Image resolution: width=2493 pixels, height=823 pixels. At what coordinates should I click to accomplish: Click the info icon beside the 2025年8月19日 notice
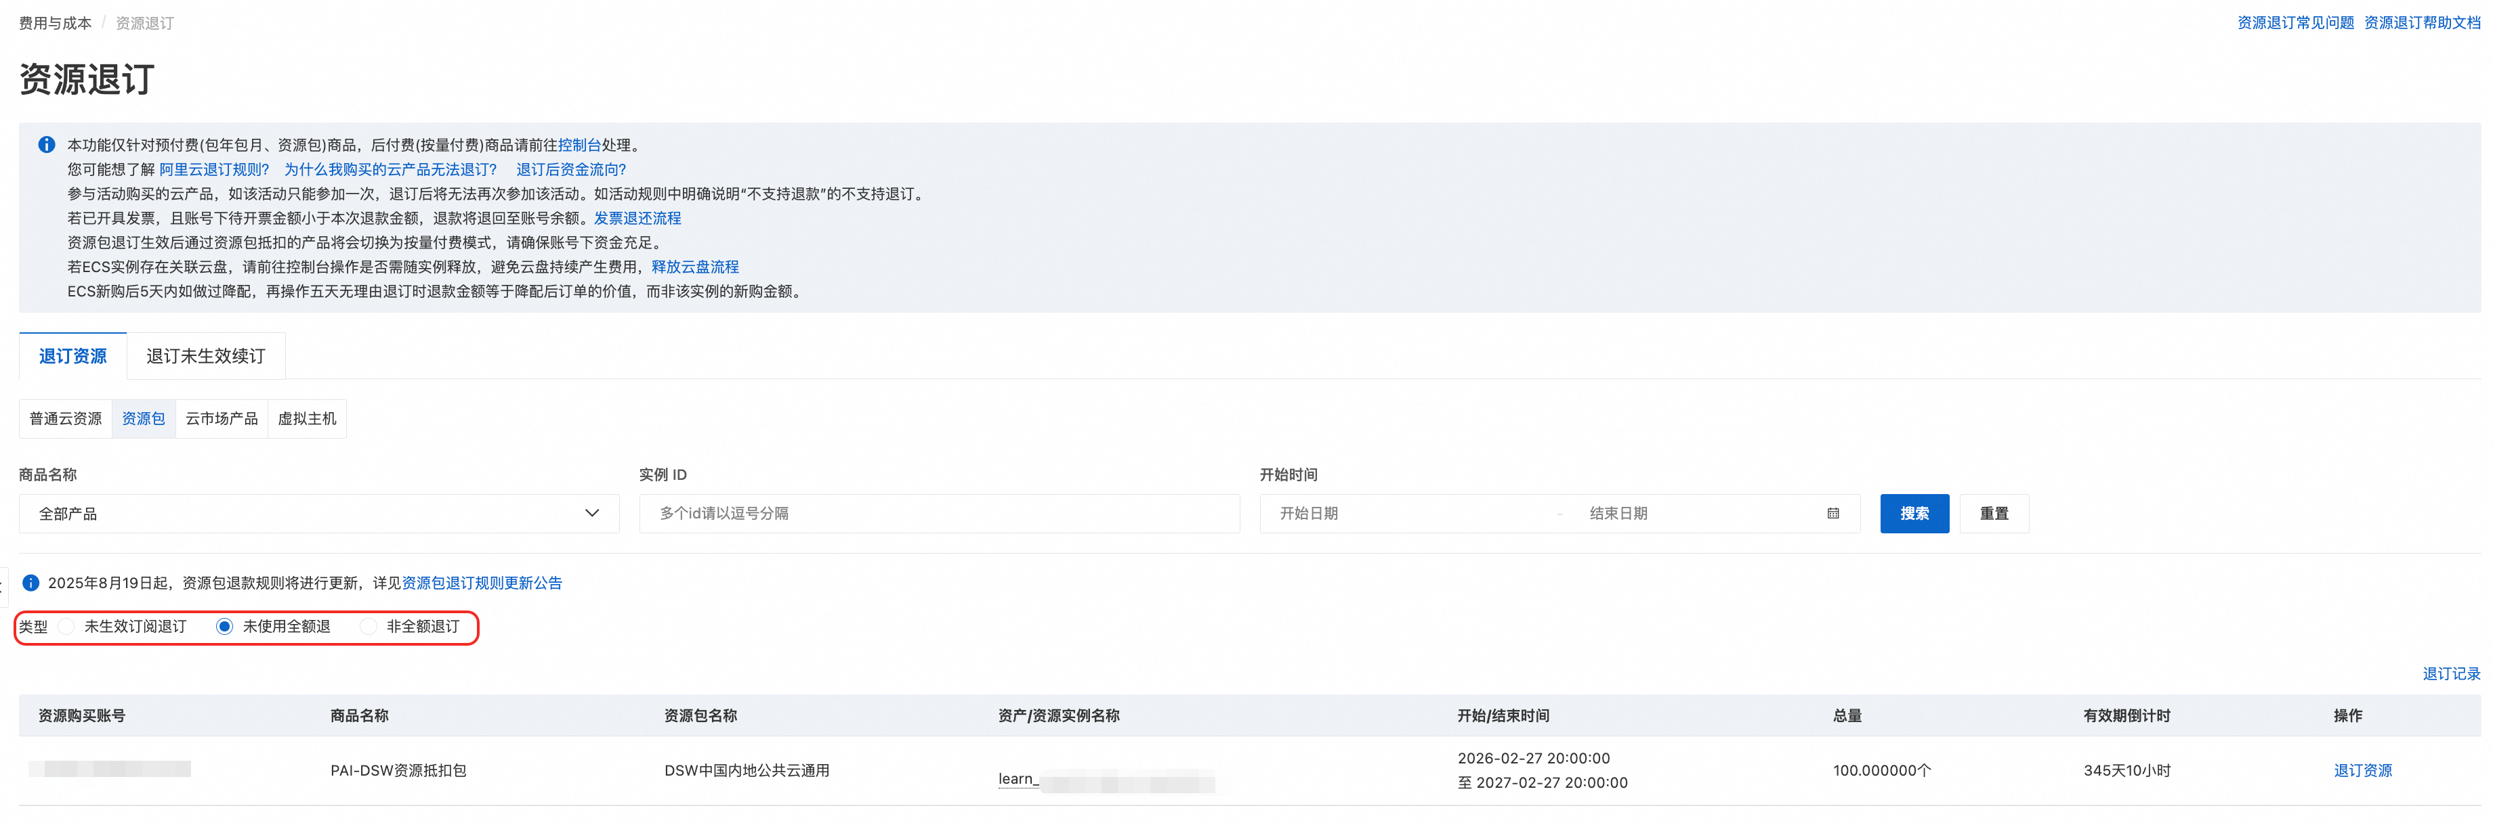(31, 583)
